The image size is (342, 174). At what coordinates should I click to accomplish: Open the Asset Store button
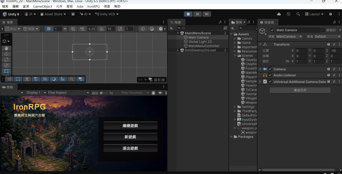(53, 14)
